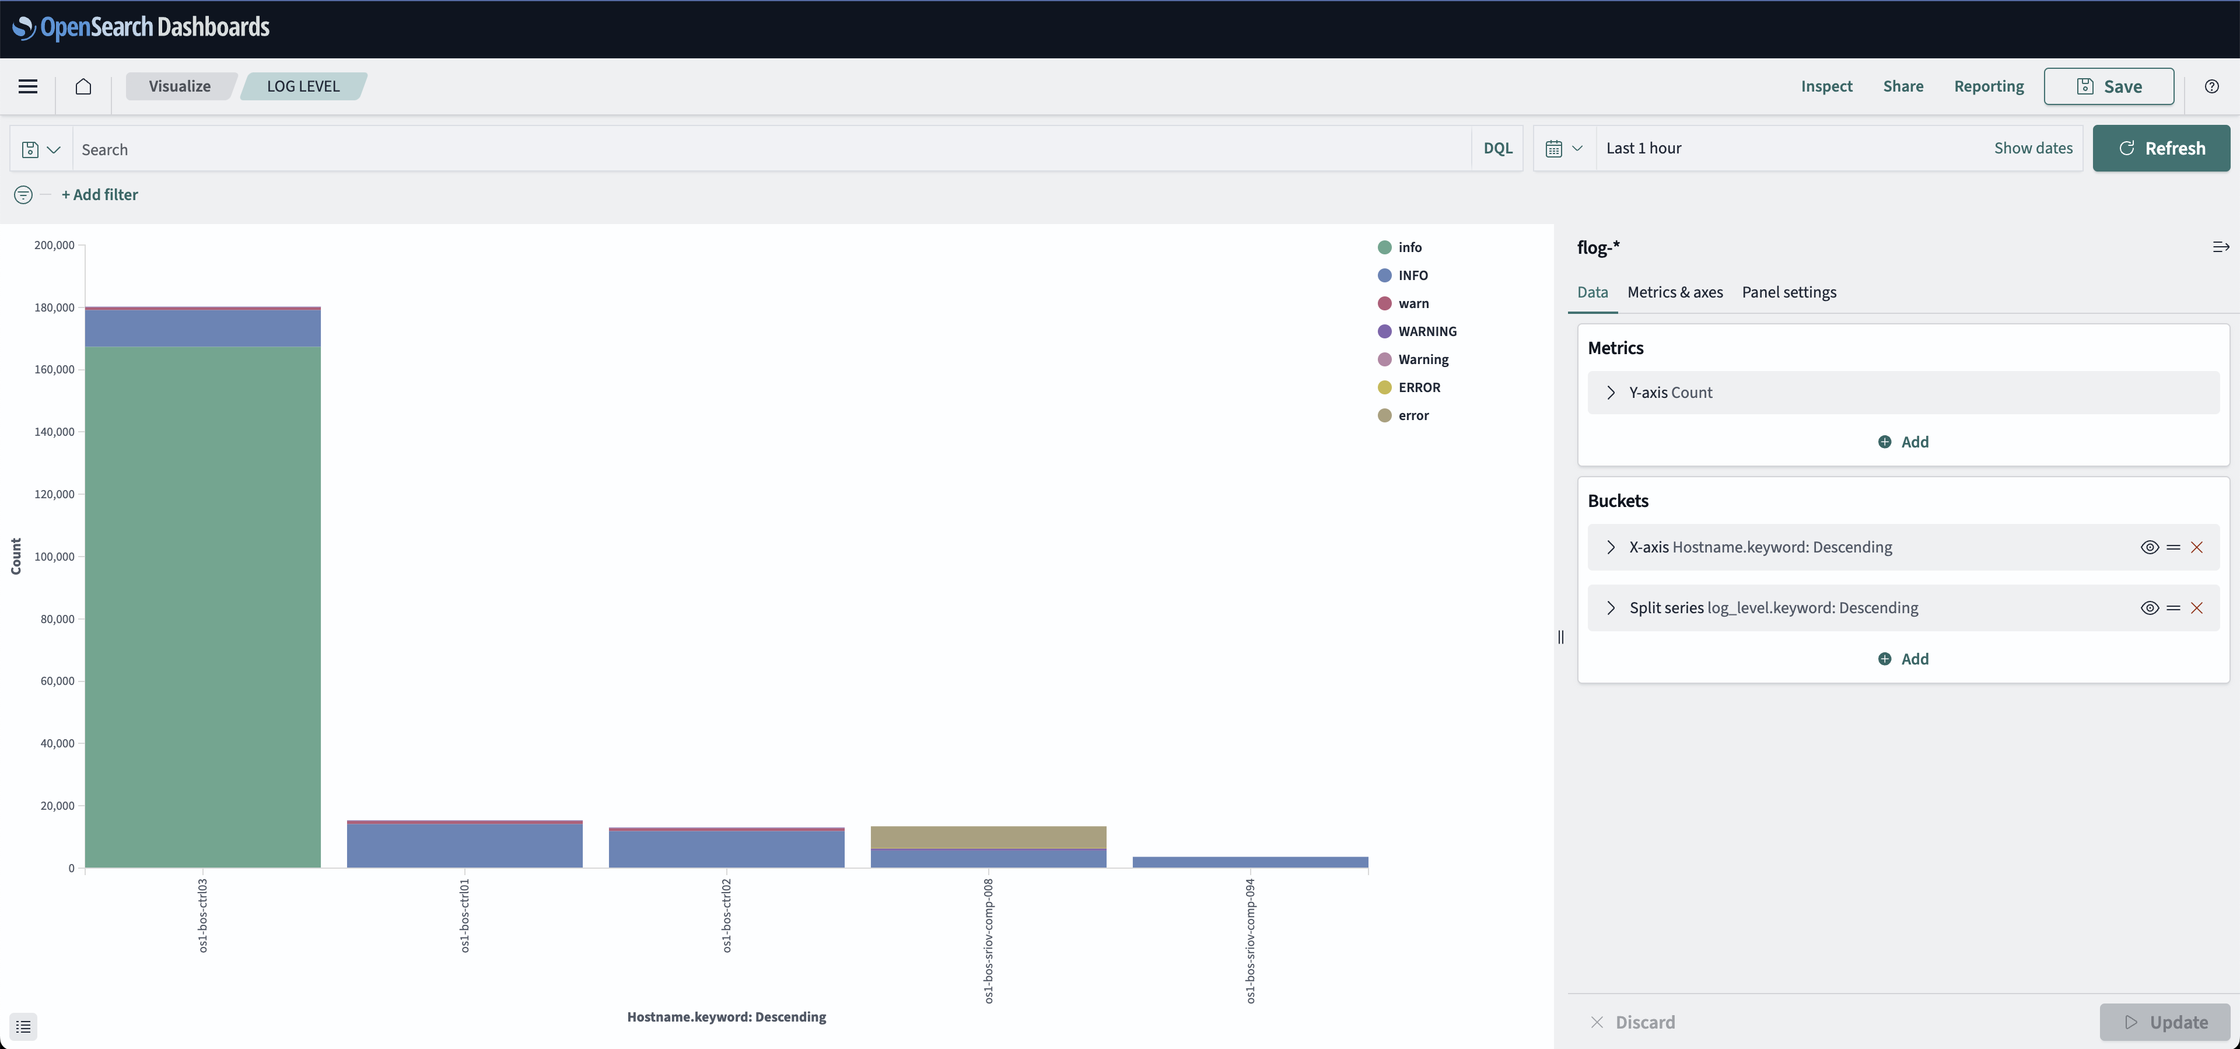The image size is (2240, 1049).
Task: Click the Update button
Action: click(2165, 1022)
